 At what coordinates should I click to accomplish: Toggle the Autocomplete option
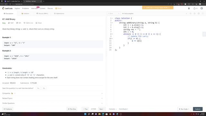(x=128, y=14)
